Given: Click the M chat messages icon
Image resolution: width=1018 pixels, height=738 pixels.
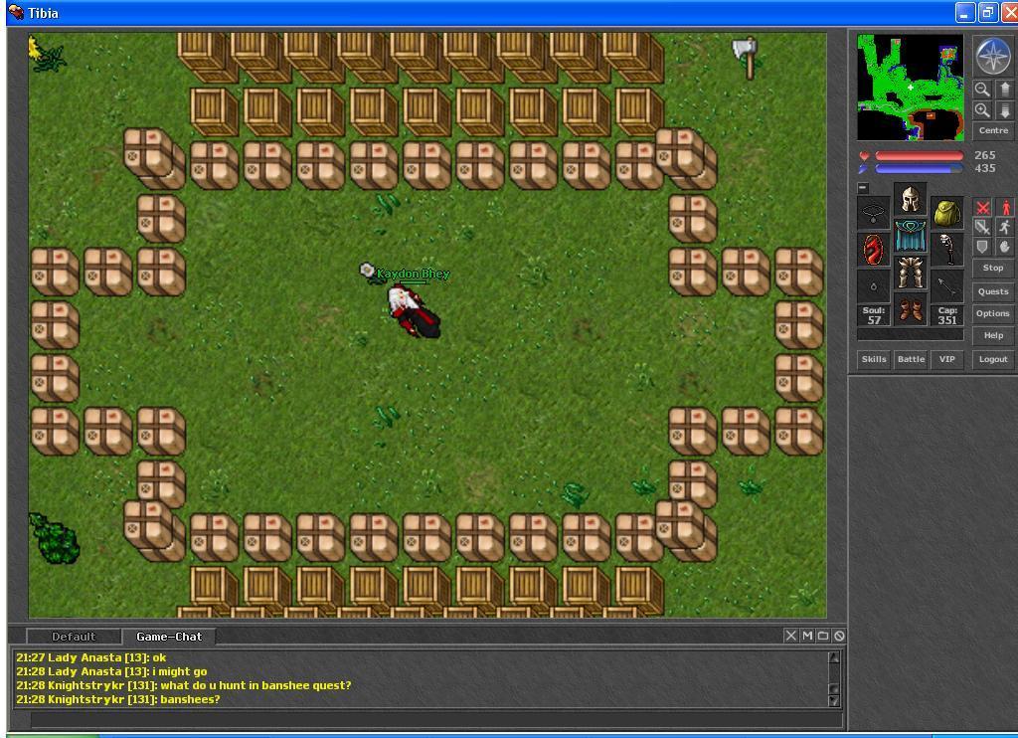Looking at the screenshot, I should pyautogui.click(x=807, y=636).
